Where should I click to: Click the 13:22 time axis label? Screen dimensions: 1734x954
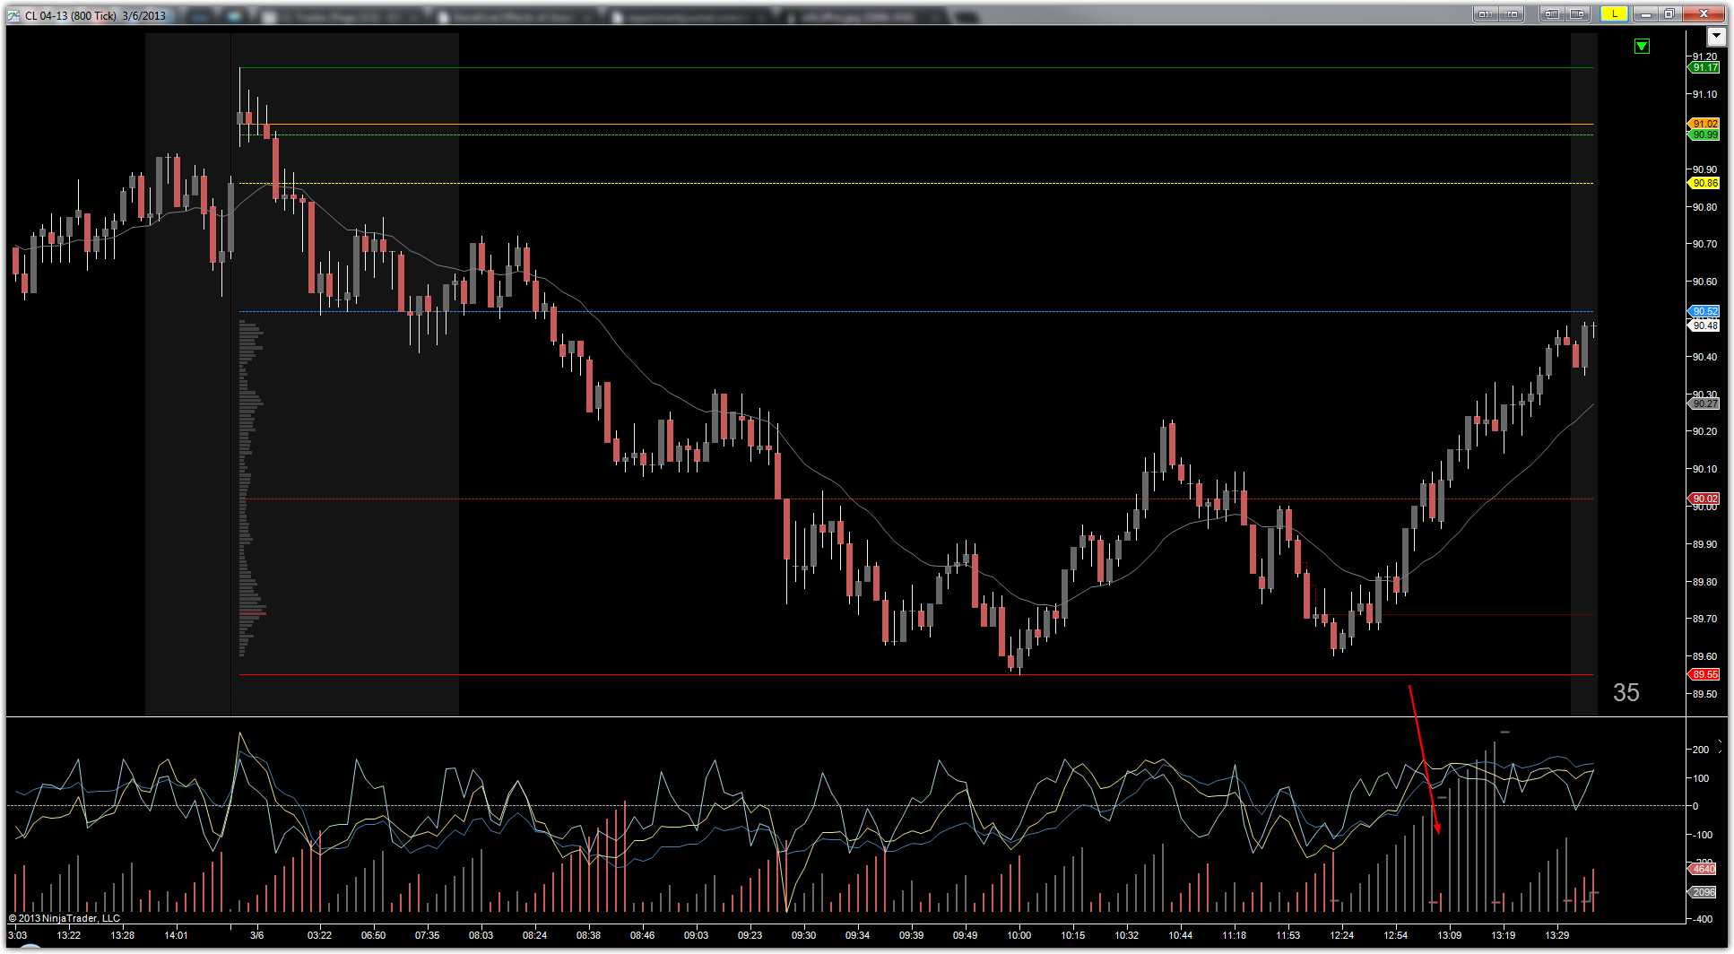(69, 935)
